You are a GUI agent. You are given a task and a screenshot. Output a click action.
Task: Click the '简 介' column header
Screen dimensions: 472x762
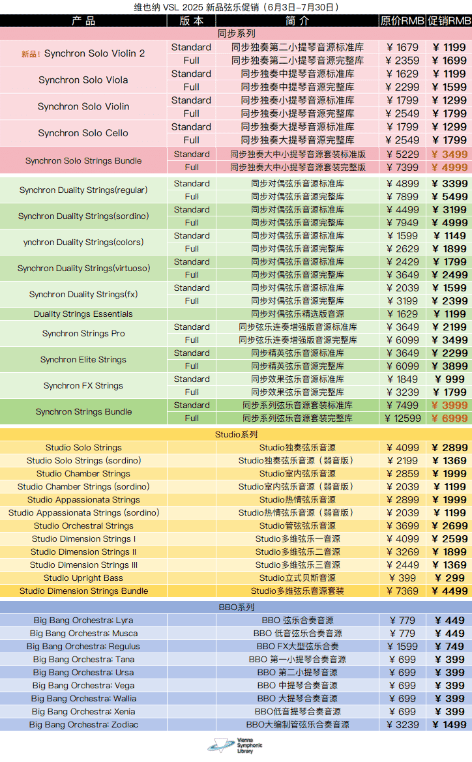click(x=297, y=21)
